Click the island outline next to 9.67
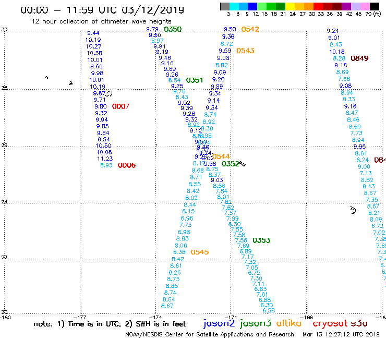Screen dimensions: 386x339 109,93
